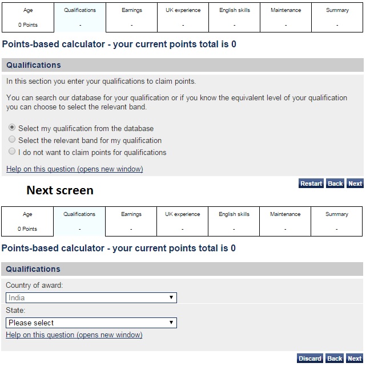Click Next button beside Restart
This screenshot has width=366, height=371.
[x=355, y=184]
